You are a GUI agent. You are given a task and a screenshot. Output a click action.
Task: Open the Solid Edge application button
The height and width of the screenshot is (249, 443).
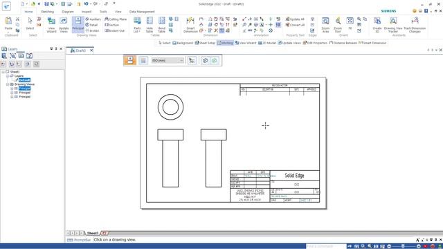[x=6, y=6]
